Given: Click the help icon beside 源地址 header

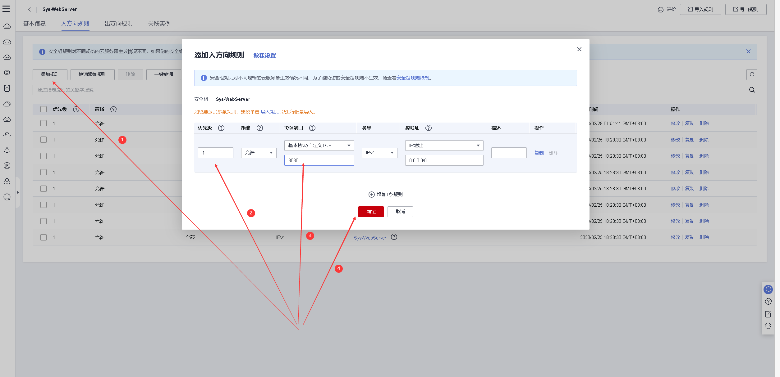Looking at the screenshot, I should point(428,128).
